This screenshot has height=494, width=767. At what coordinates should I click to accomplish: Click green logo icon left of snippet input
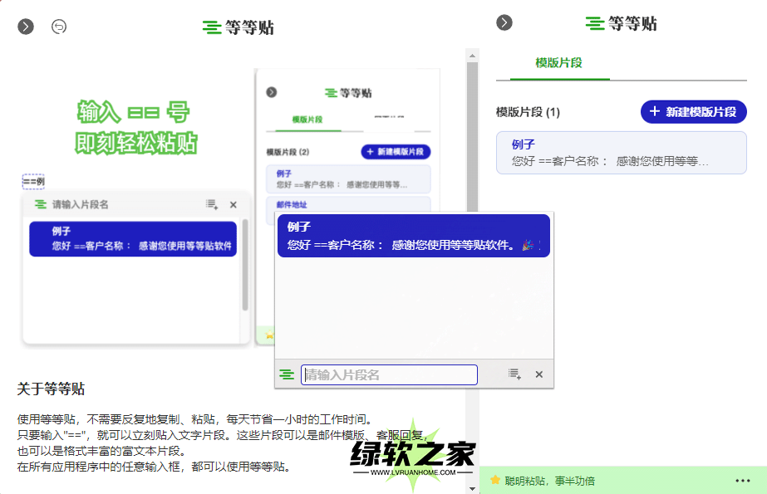pos(287,374)
